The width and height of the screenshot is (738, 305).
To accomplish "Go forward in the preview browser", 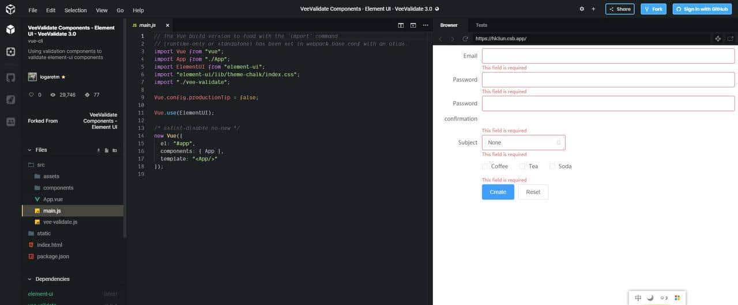I will [x=453, y=39].
